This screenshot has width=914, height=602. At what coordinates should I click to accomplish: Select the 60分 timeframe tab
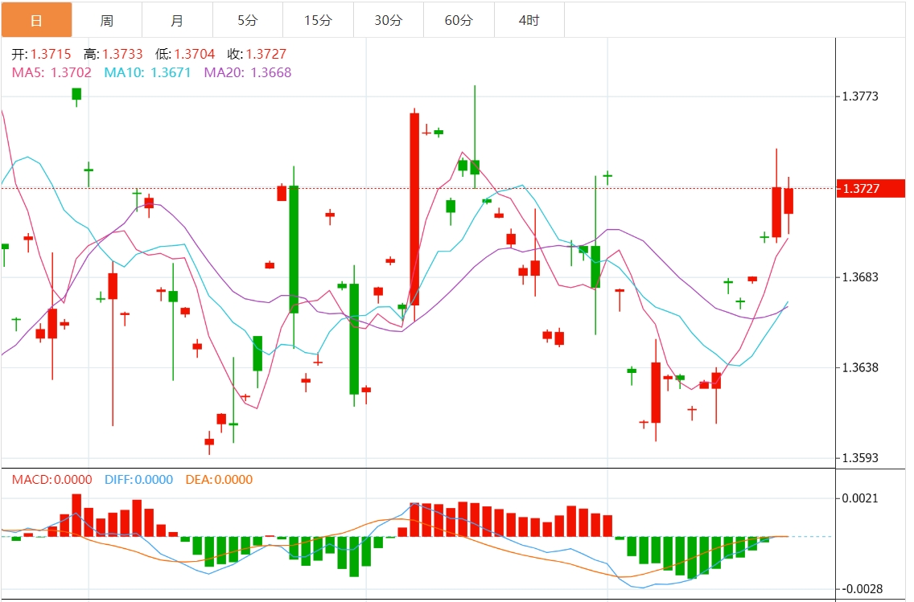(459, 20)
